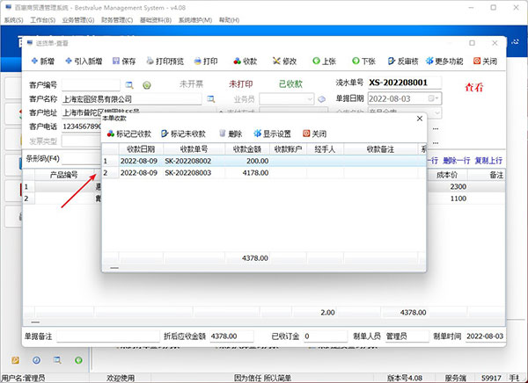Click the 客户名称 field 上海宏图贸易有限公司
Screen dimensions: 528x383
click(x=132, y=99)
